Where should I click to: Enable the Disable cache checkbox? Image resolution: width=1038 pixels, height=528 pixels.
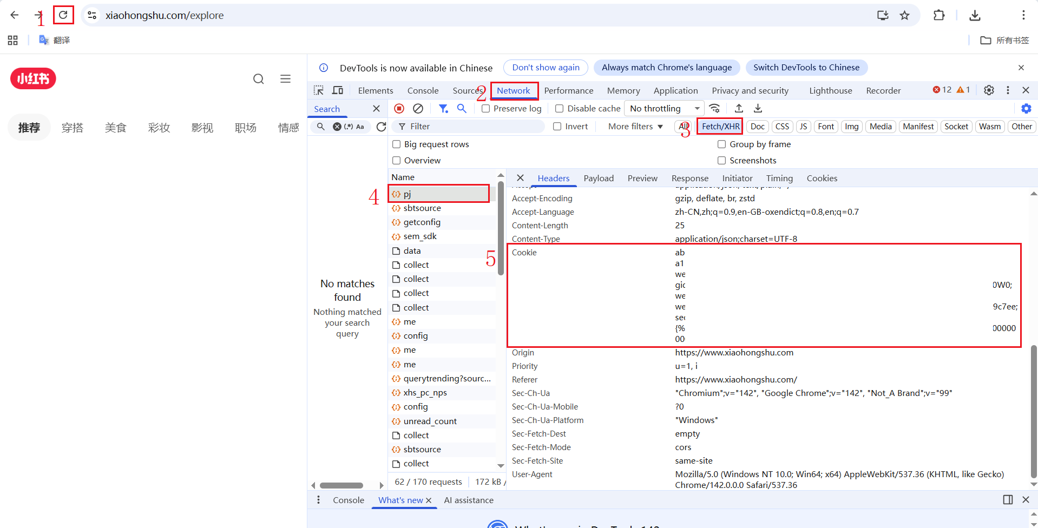coord(560,109)
